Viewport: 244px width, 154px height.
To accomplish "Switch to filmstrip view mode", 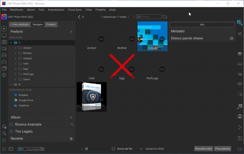I will (31, 149).
